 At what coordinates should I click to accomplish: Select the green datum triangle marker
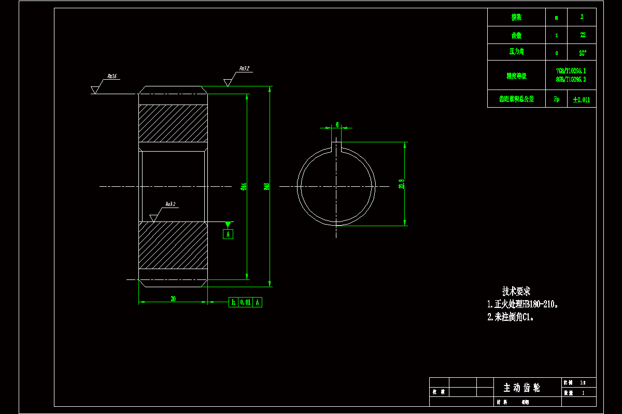228,224
